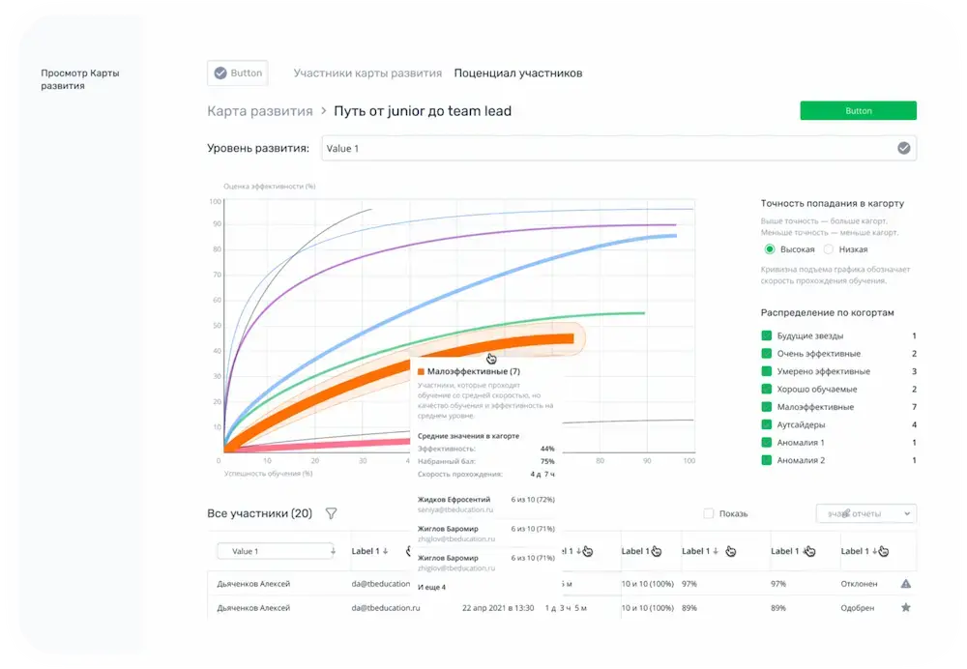The width and height of the screenshot is (967, 669).
Task: Toggle the Малоэффективные cohort checkbox in legend
Action: pyautogui.click(x=767, y=407)
